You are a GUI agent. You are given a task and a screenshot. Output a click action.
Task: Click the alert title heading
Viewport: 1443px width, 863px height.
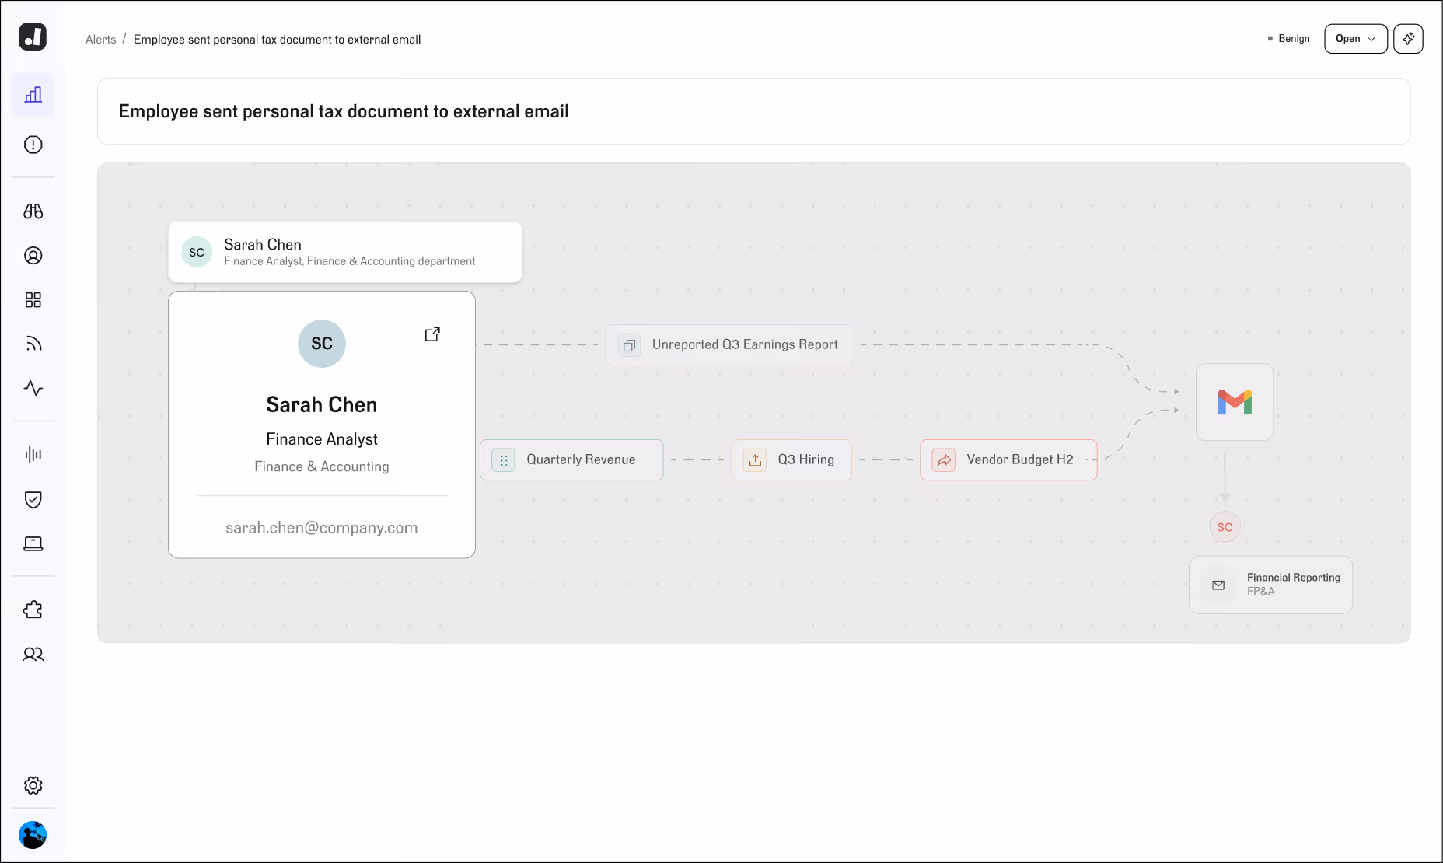pos(344,111)
